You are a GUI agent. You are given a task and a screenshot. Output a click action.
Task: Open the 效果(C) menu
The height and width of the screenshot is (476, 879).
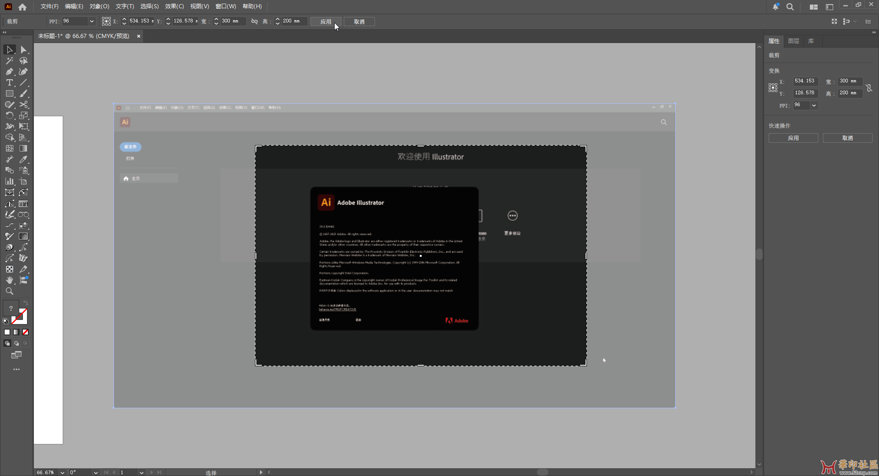(174, 6)
